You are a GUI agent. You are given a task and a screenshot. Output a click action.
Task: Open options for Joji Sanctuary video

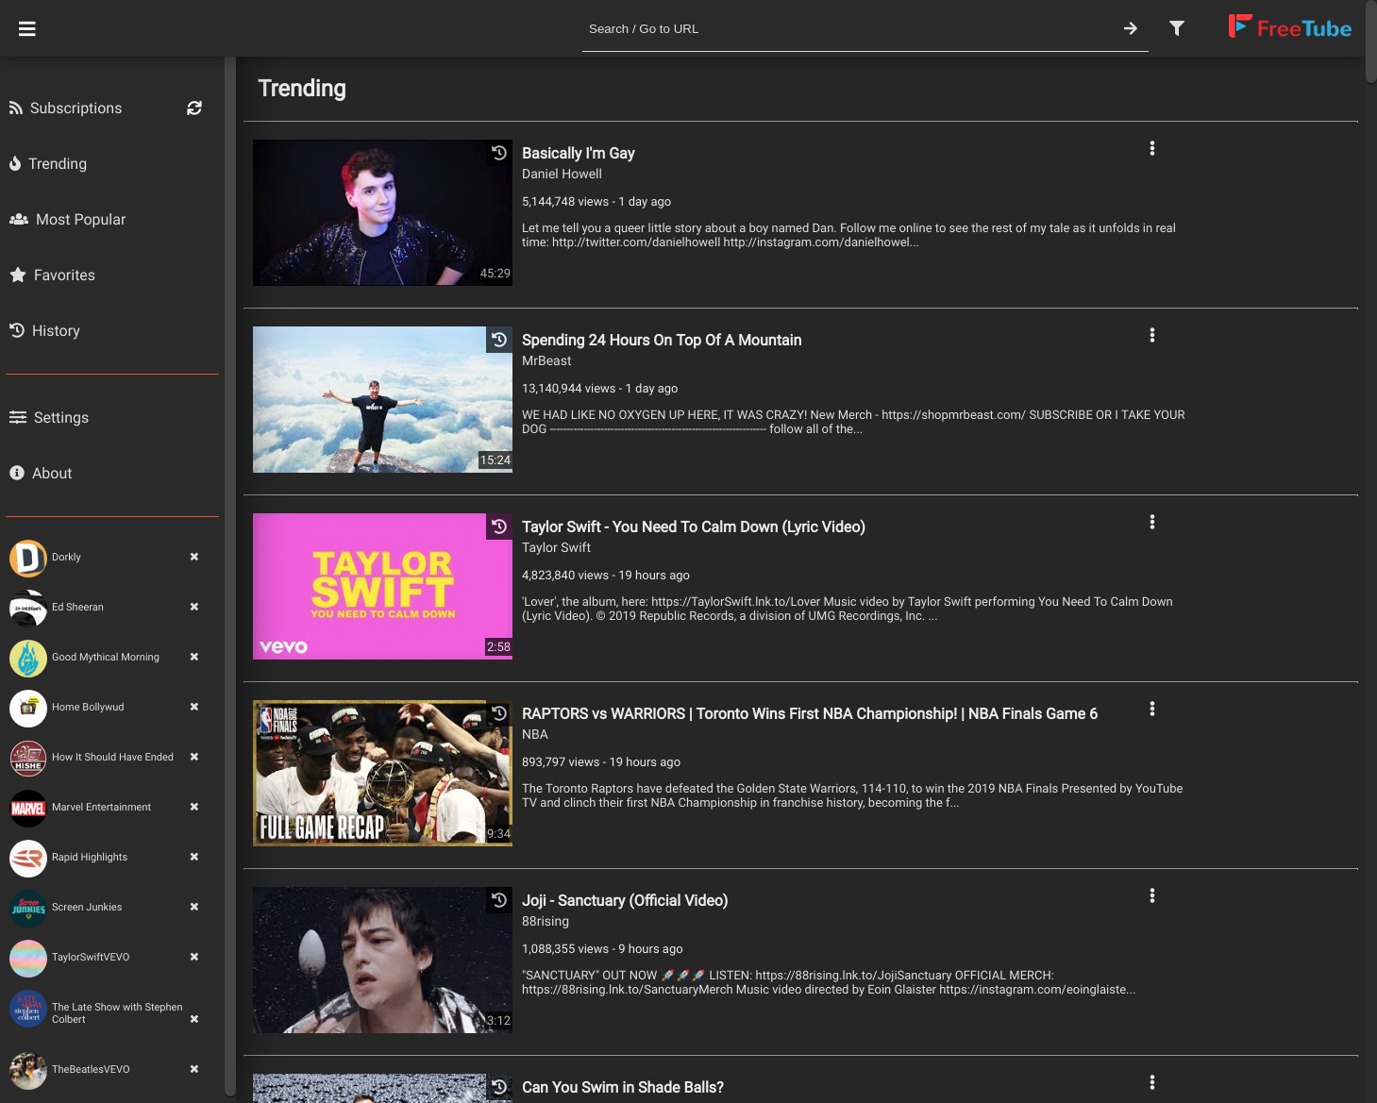(x=1152, y=895)
